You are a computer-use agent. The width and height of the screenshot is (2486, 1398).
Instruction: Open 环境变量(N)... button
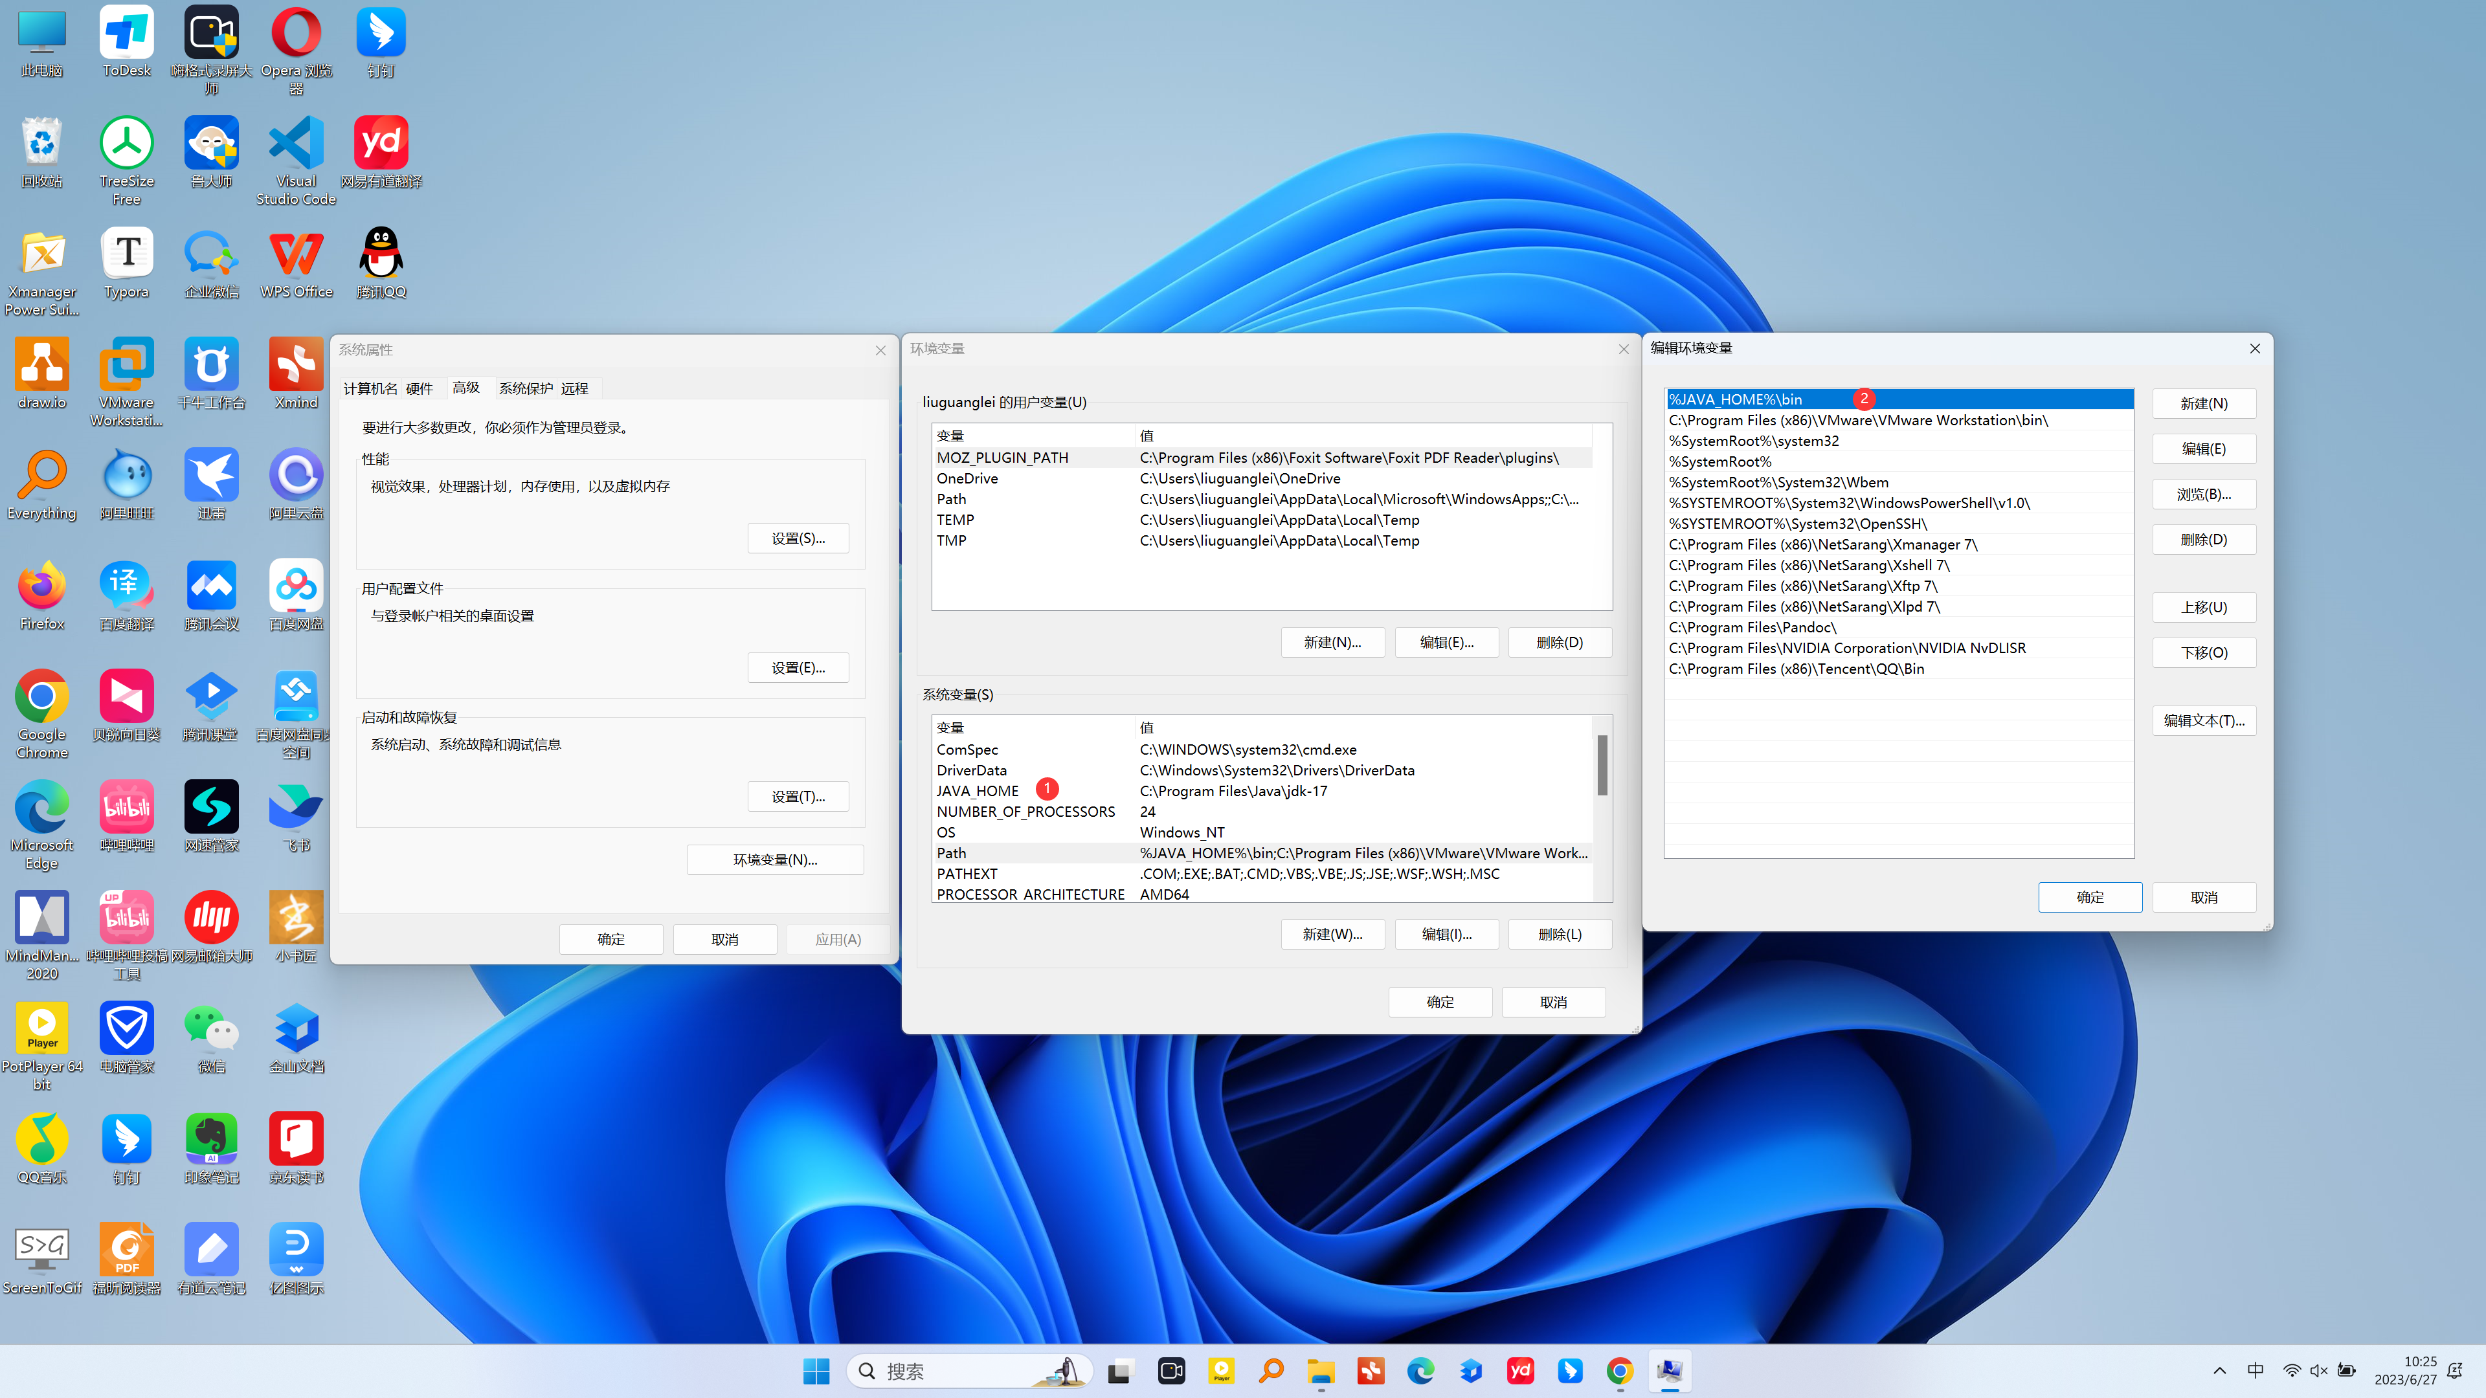(x=775, y=860)
